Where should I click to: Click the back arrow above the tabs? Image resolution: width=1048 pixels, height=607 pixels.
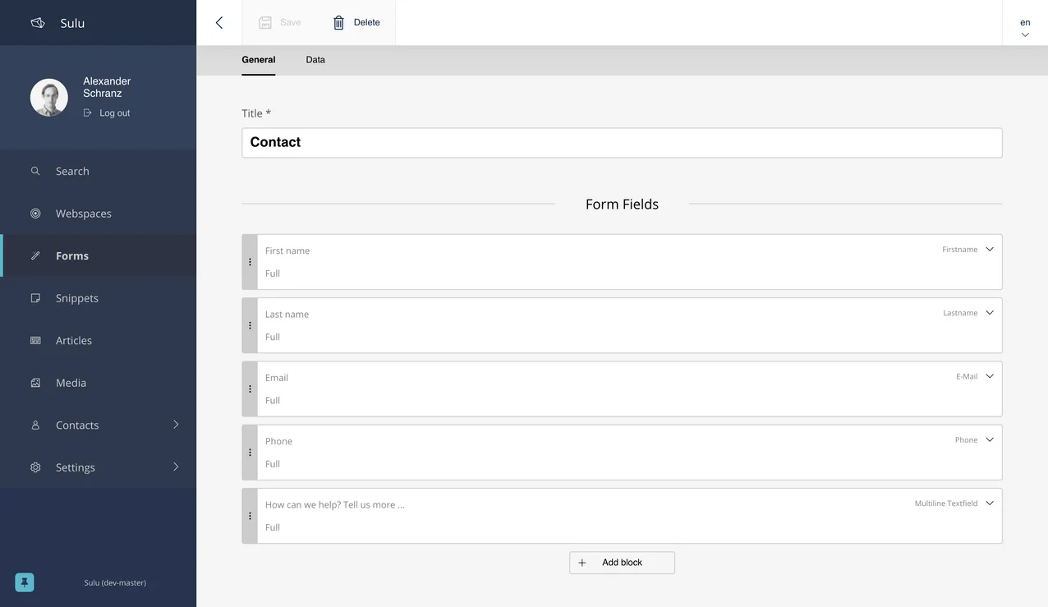click(218, 22)
